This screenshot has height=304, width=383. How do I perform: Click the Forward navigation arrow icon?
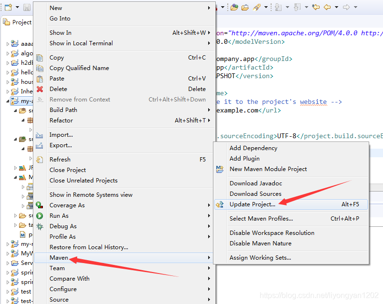pyautogui.click(x=346, y=7)
